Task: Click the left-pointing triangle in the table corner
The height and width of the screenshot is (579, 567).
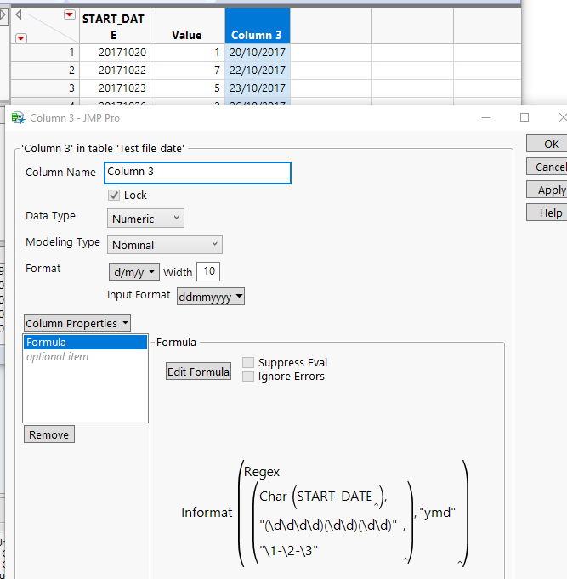Action: (19, 14)
